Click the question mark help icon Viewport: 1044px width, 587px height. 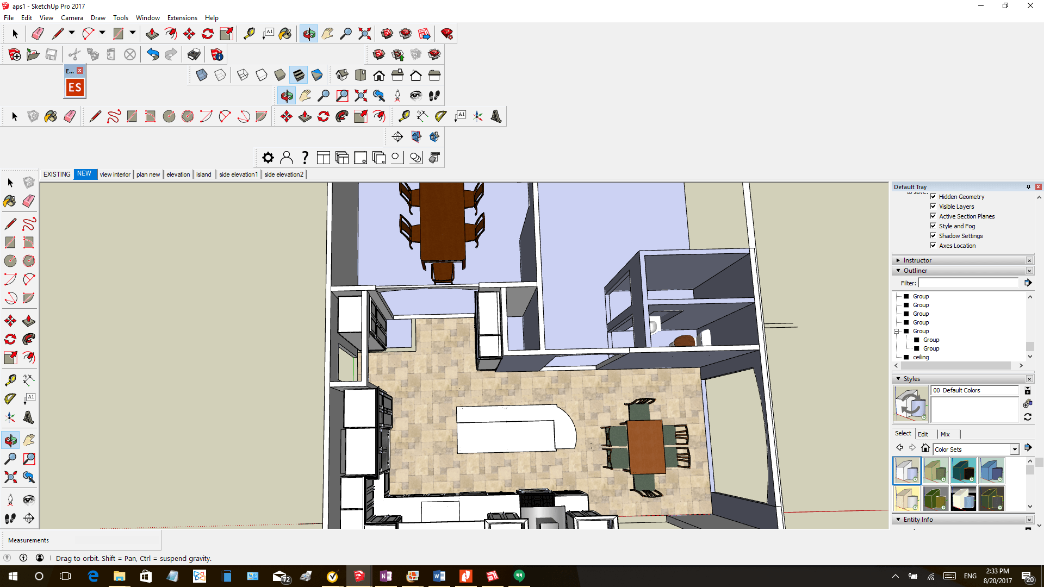tap(305, 158)
